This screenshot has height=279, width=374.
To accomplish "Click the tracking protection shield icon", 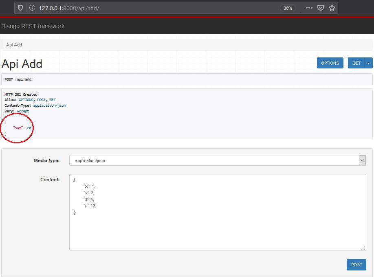I will [20, 8].
